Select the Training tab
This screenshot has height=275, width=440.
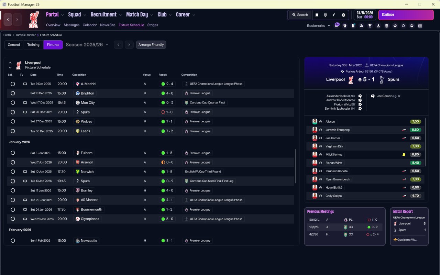pyautogui.click(x=33, y=45)
